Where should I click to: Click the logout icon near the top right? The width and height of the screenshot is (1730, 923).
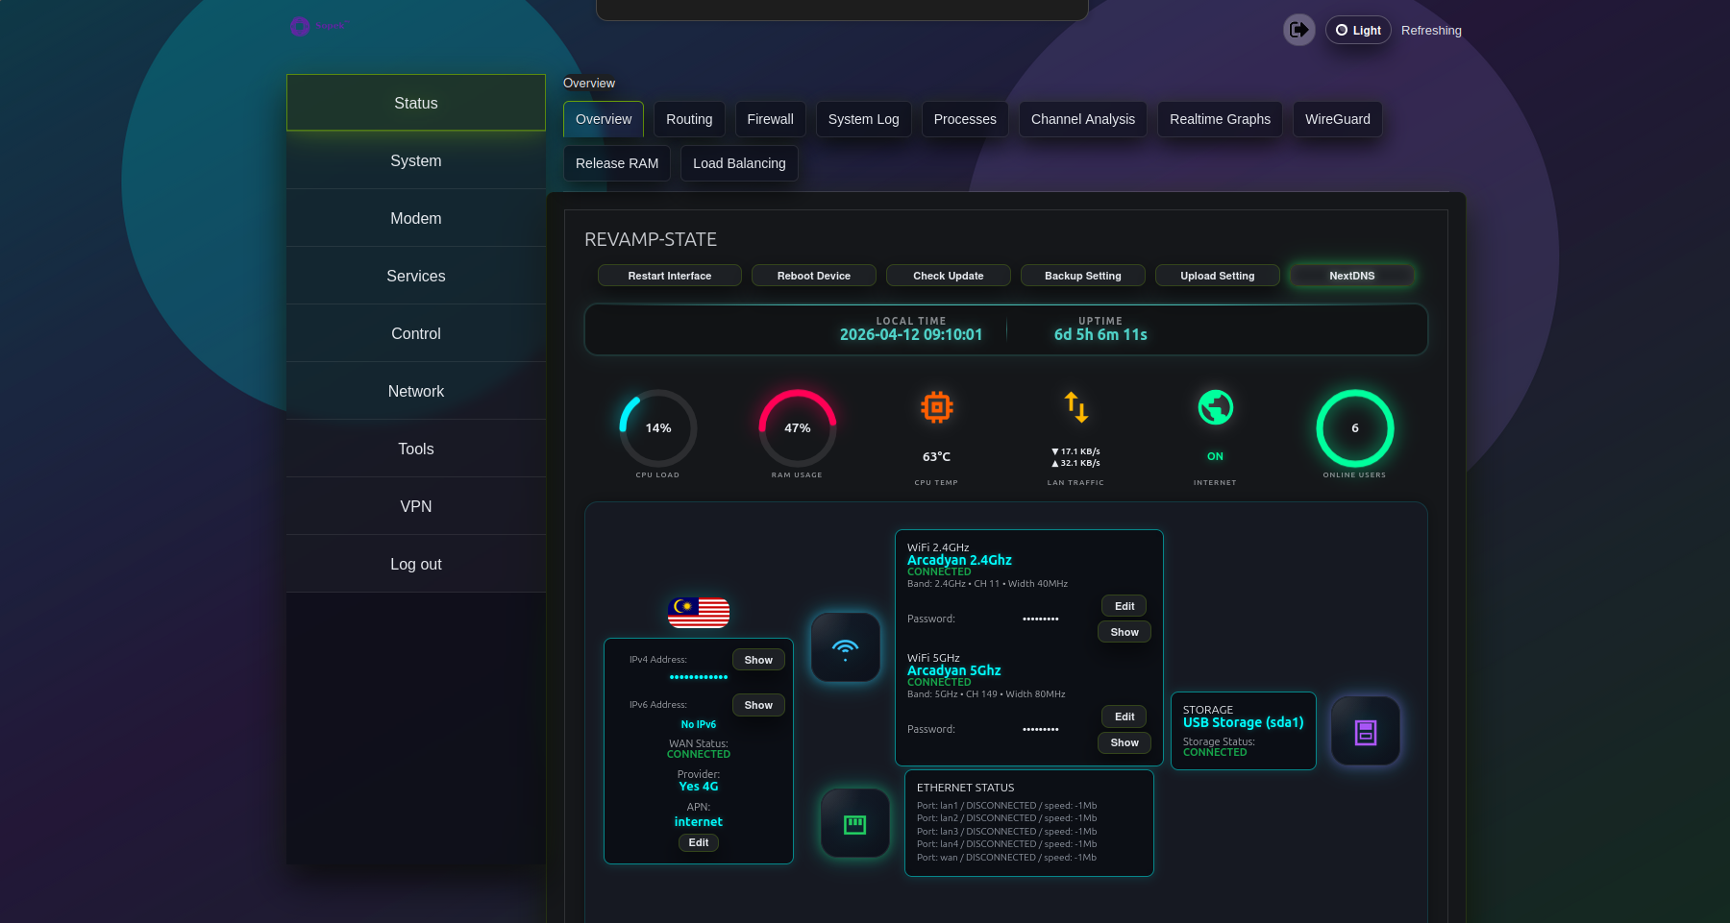1299,30
